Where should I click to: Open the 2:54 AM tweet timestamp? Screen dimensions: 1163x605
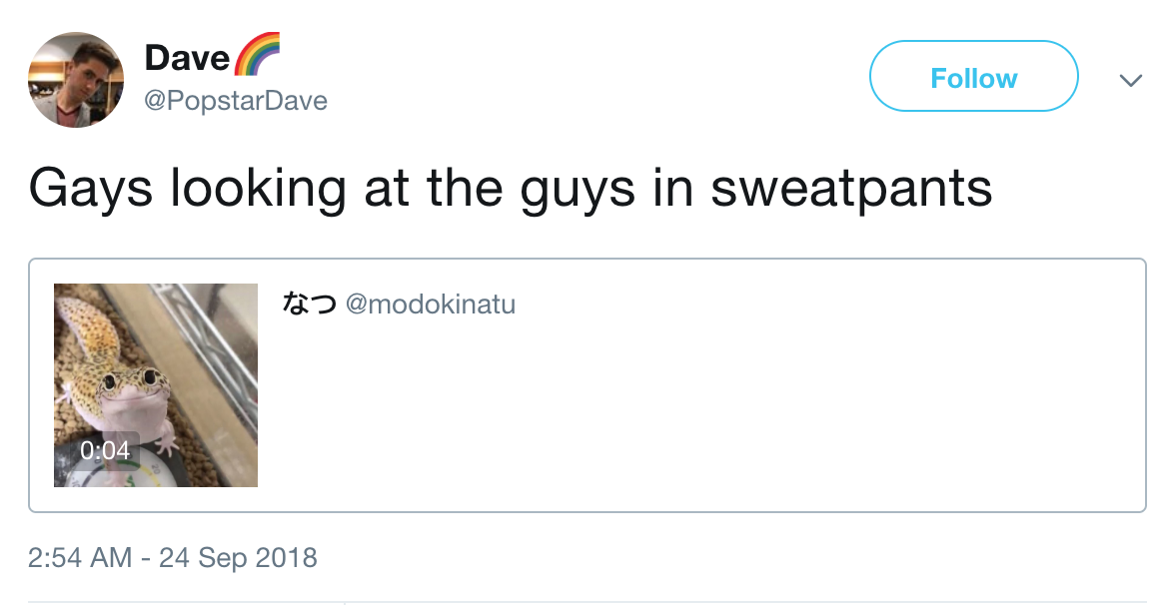80,557
